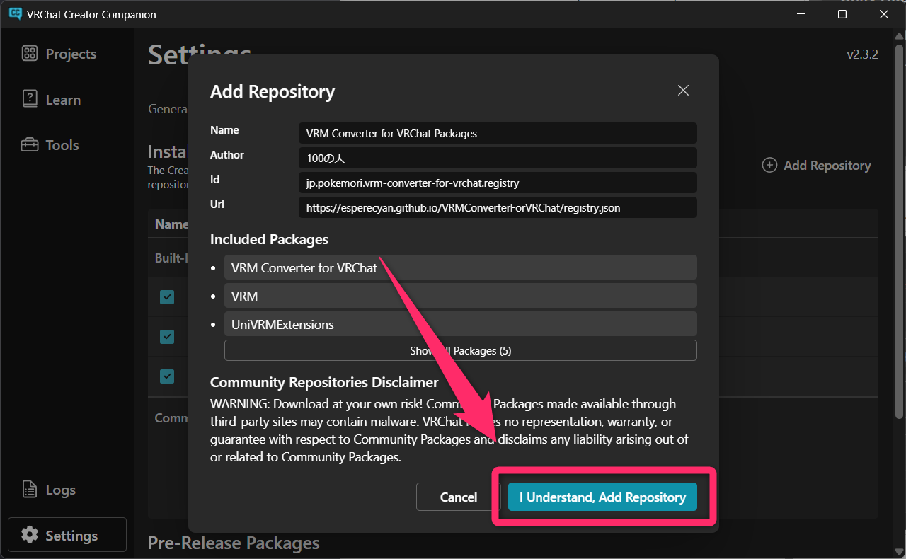Click the Included Packages heading
This screenshot has width=906, height=559.
point(270,239)
